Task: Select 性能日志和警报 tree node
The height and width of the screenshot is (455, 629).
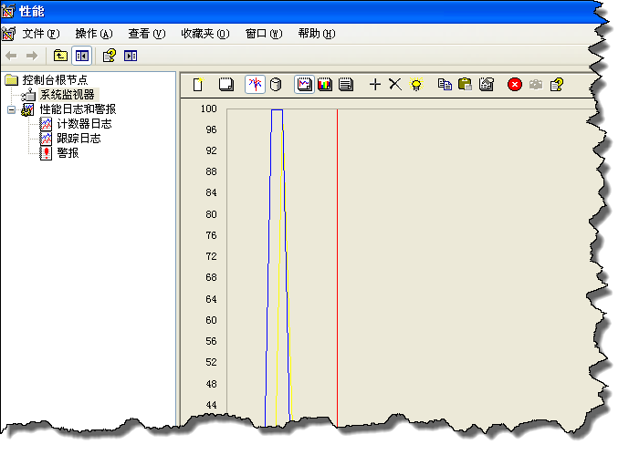Action: 78,109
